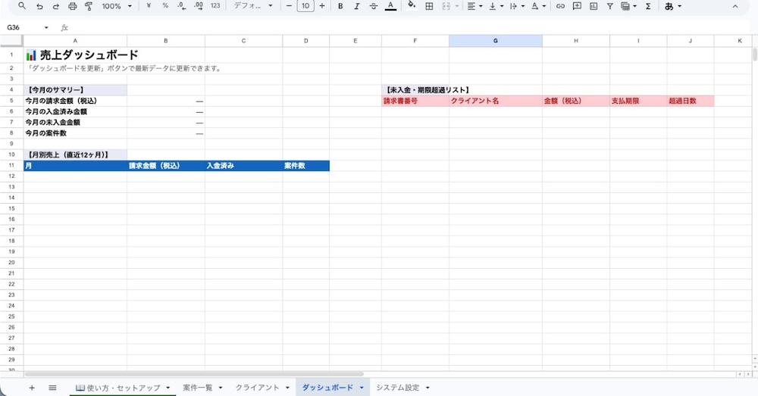Select the 今月の請求金額（税込） cell
This screenshot has width=758, height=396.
[x=75, y=101]
